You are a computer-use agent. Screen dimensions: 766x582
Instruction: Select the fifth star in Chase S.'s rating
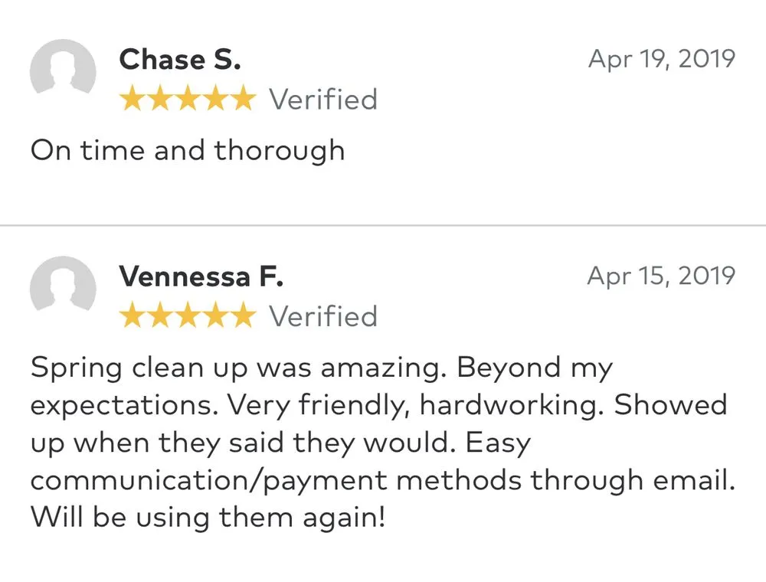242,100
